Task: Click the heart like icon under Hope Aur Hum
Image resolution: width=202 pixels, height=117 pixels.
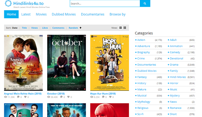Action: point(110,97)
